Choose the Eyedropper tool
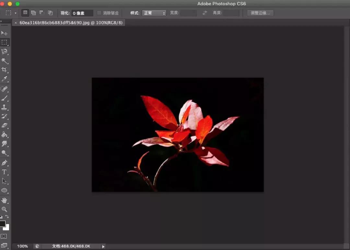Viewport: 350px width, 250px height. coord(4,79)
